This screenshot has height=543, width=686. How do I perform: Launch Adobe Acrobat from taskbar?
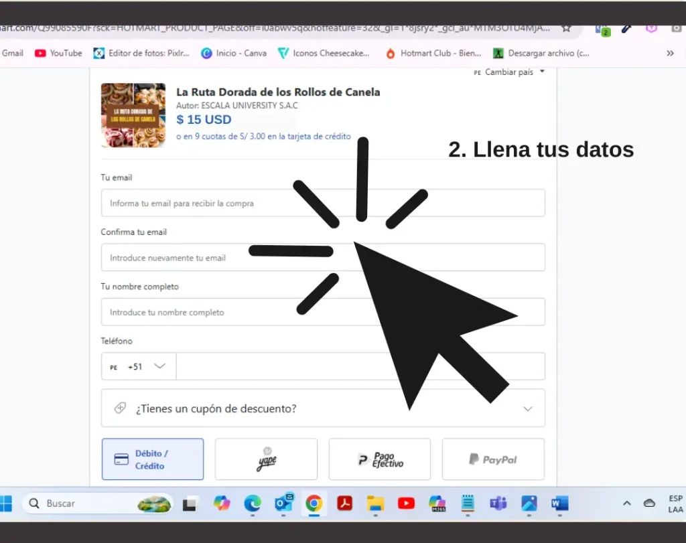pos(344,503)
